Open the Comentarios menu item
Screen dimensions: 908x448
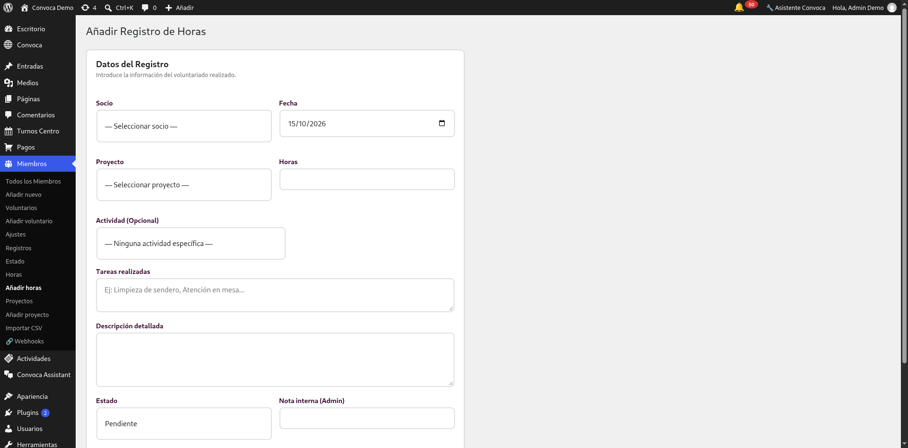[38, 115]
